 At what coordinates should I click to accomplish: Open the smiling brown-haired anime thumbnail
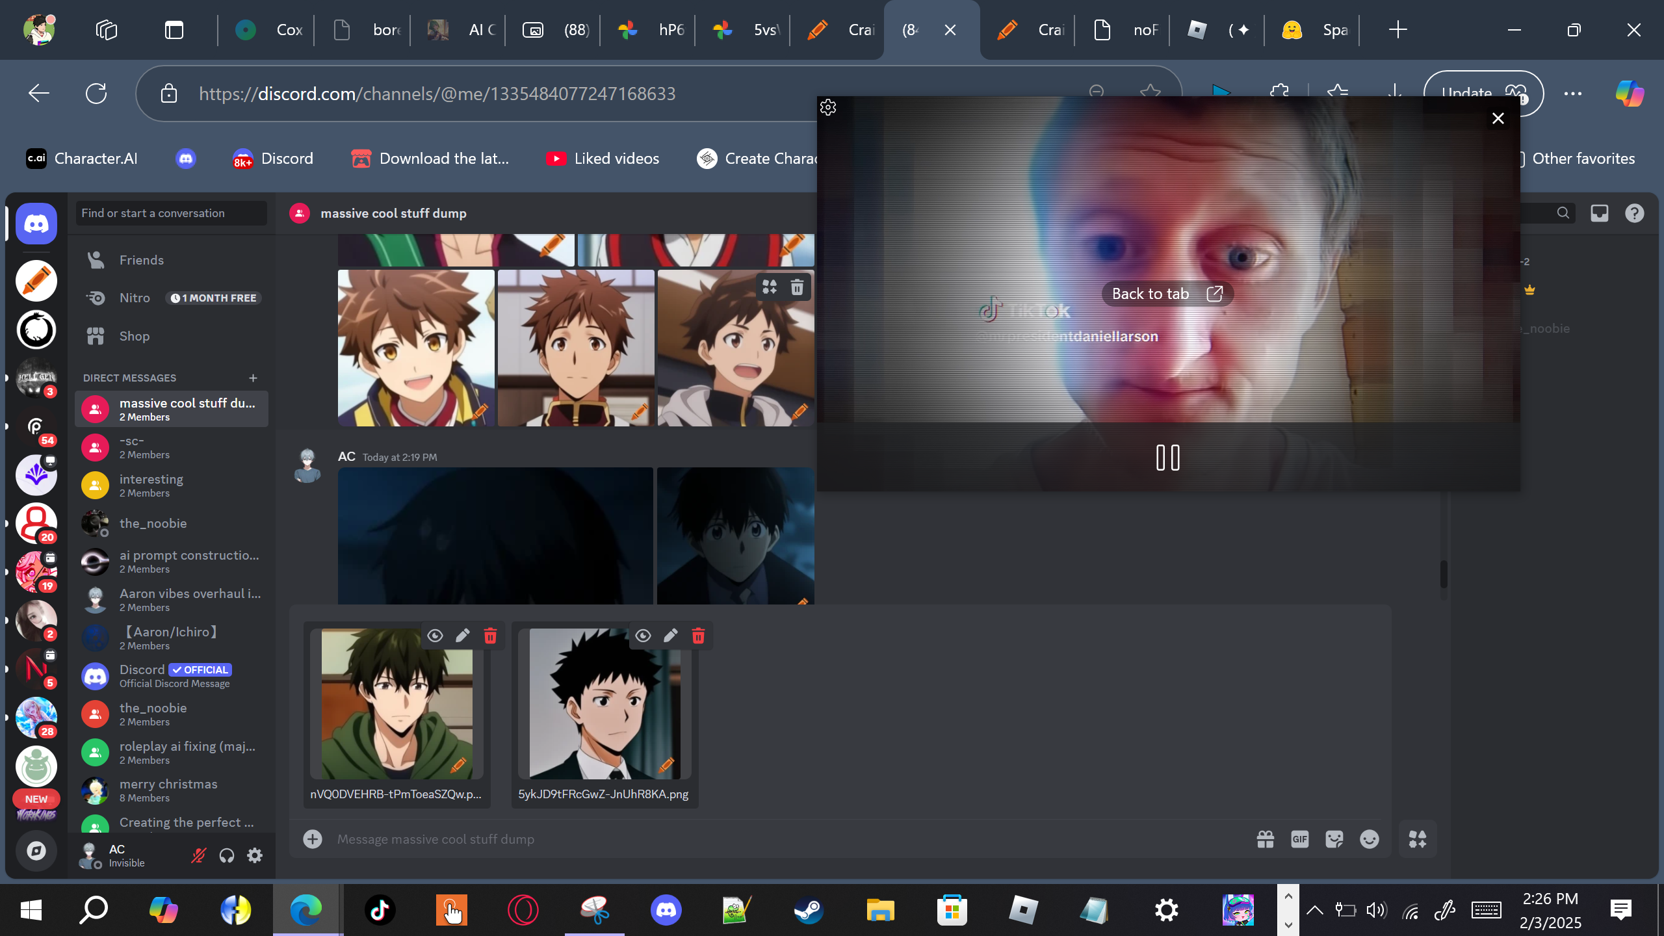(x=416, y=348)
